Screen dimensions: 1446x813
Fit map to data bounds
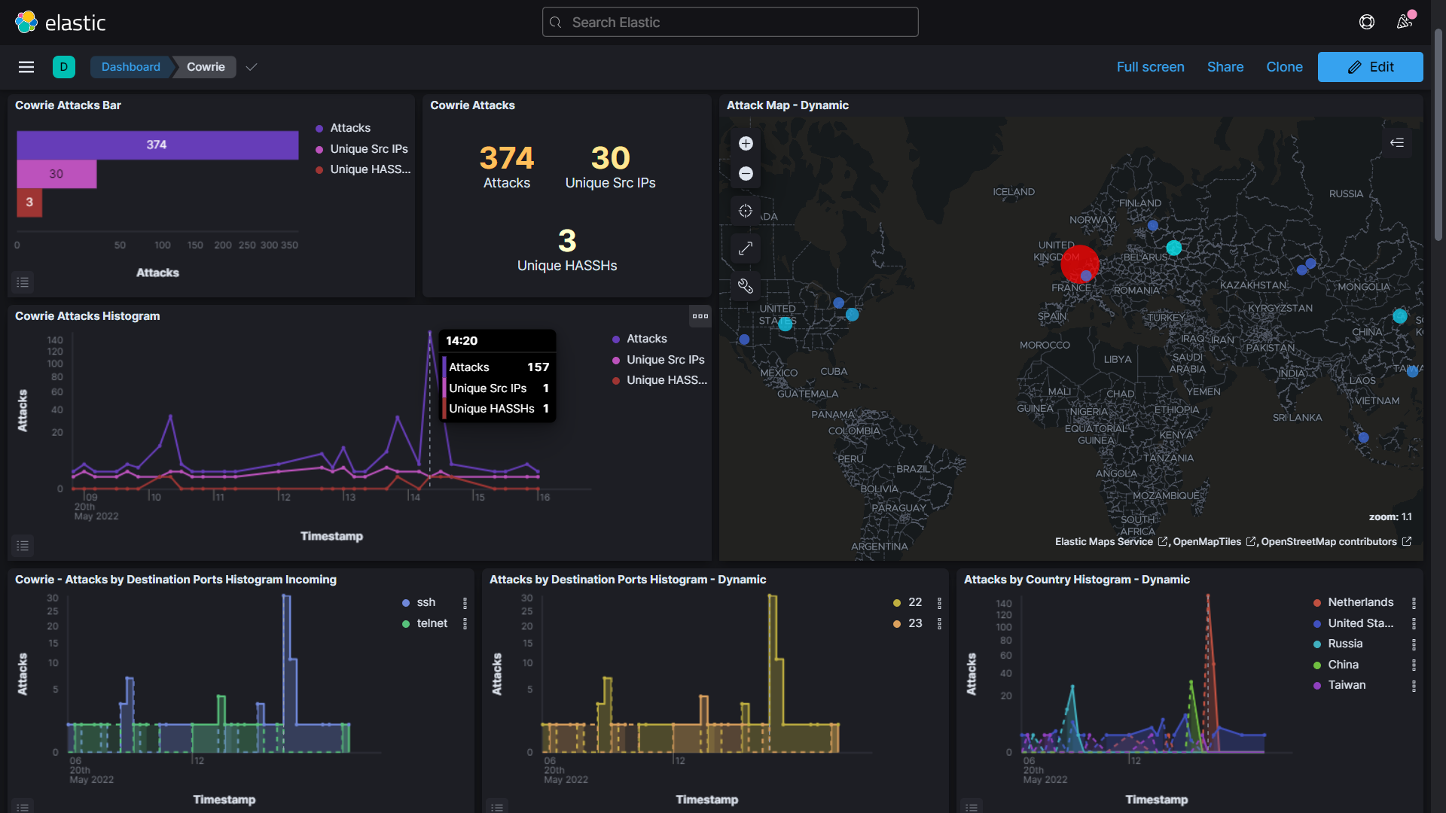pos(746,211)
